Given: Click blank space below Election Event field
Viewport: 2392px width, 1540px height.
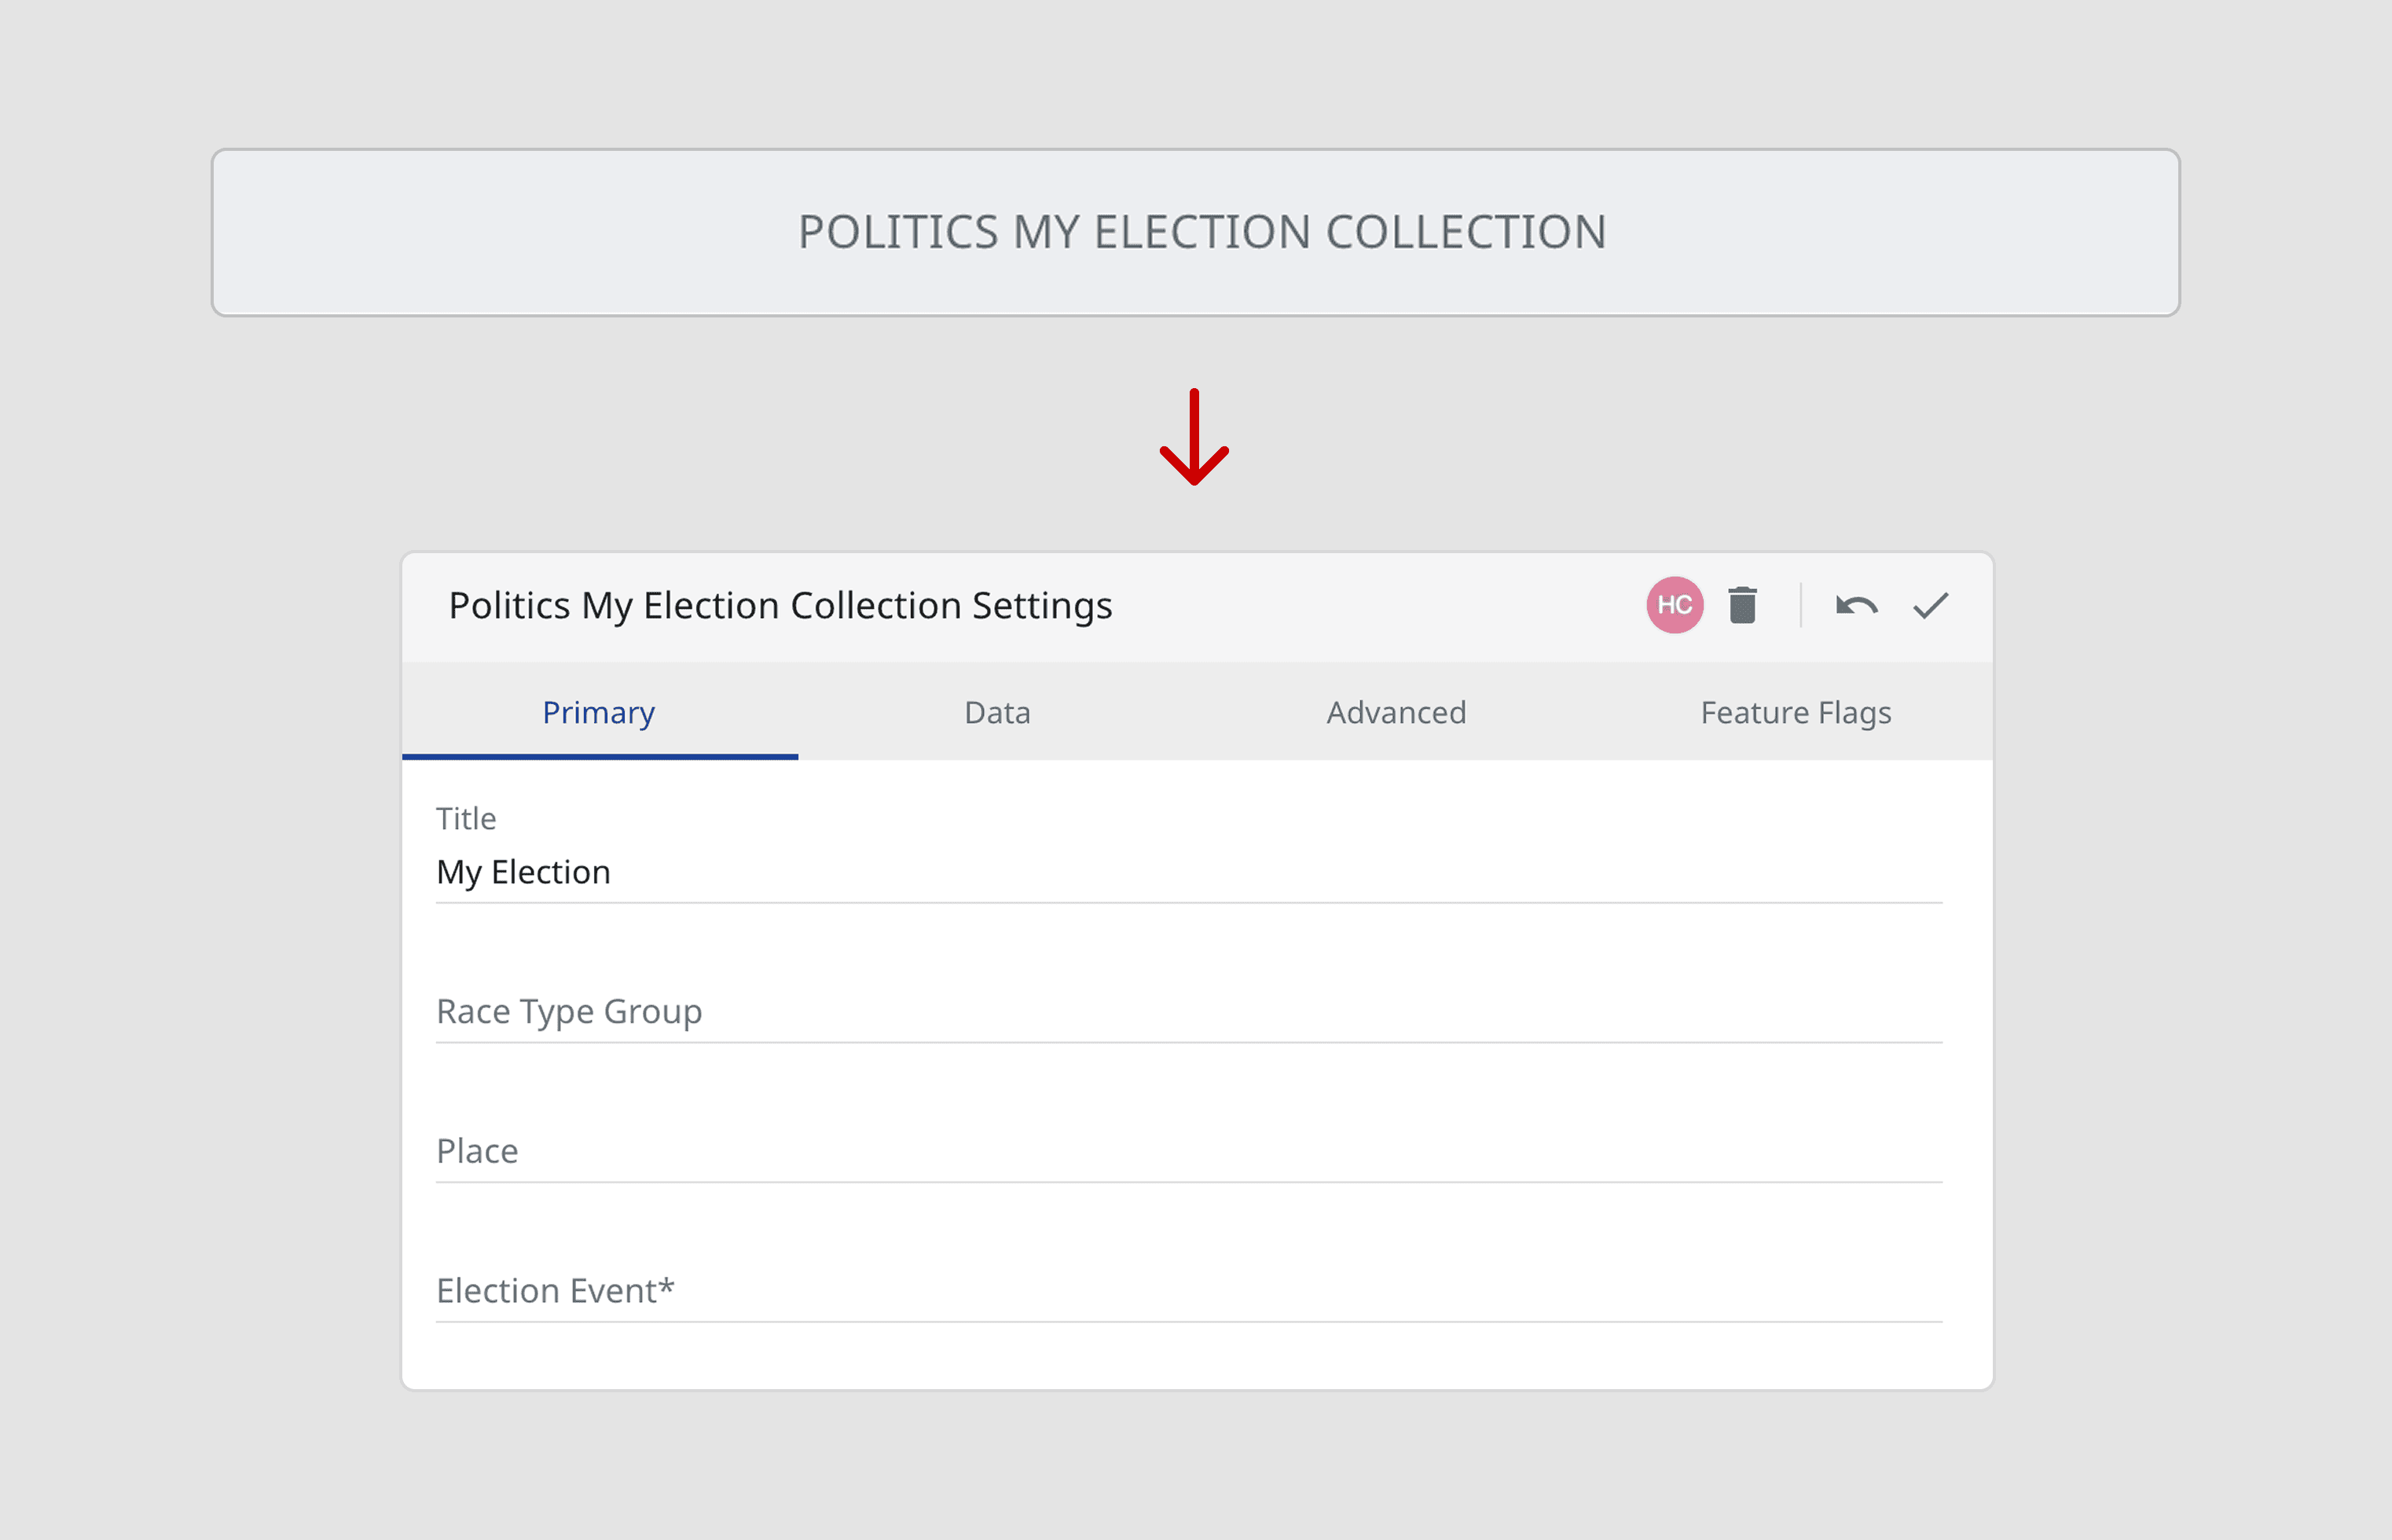Looking at the screenshot, I should 1188,1356.
